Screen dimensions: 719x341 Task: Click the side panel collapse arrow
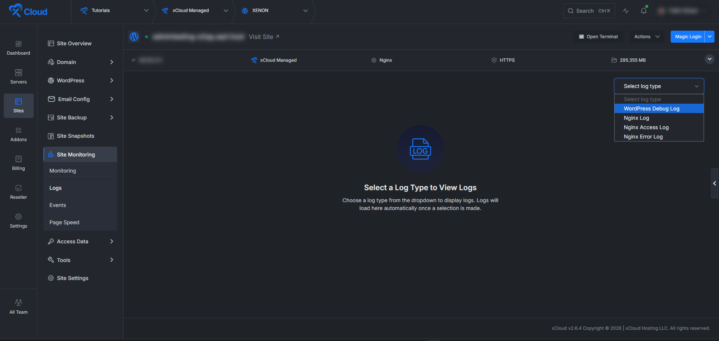[715, 183]
